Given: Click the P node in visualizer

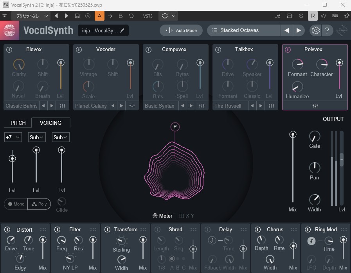Looking at the screenshot, I should click(175, 127).
